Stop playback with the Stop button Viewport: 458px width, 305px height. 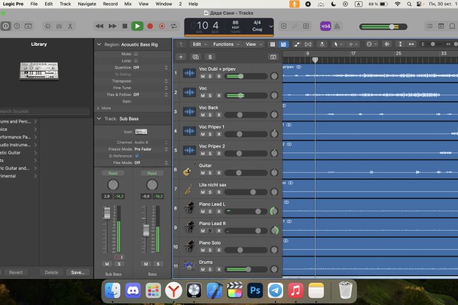click(x=125, y=26)
